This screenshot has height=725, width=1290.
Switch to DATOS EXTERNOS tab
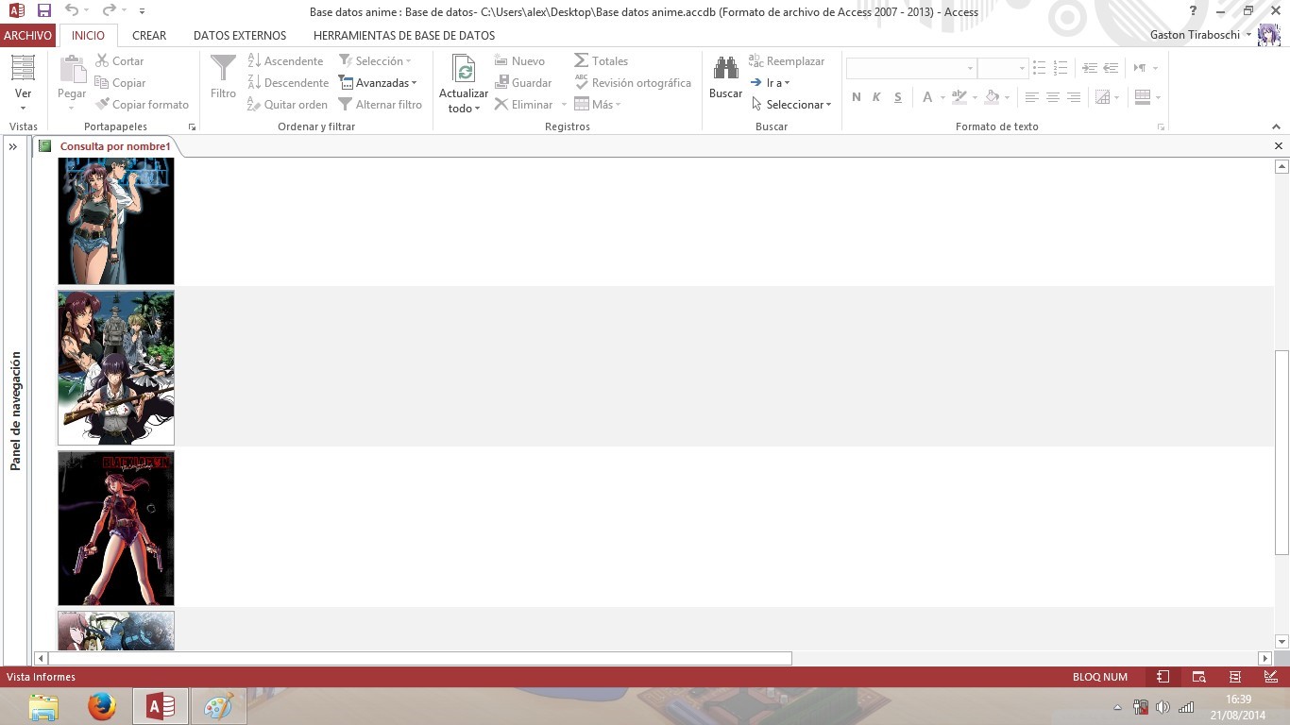coord(240,35)
